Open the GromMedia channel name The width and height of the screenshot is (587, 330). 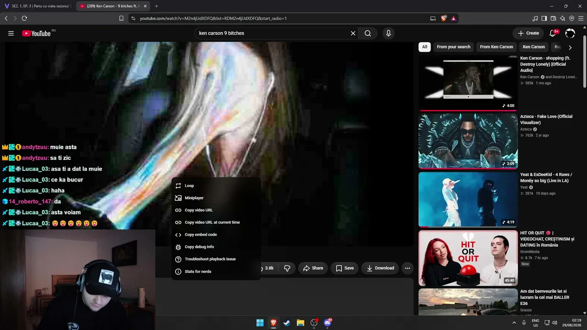click(530, 252)
